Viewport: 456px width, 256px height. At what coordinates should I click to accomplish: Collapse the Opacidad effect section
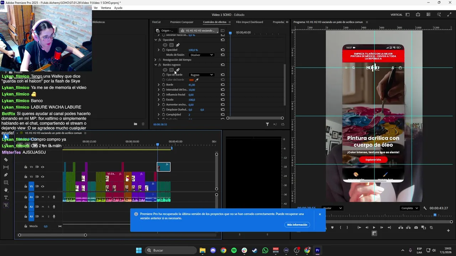[x=156, y=40]
